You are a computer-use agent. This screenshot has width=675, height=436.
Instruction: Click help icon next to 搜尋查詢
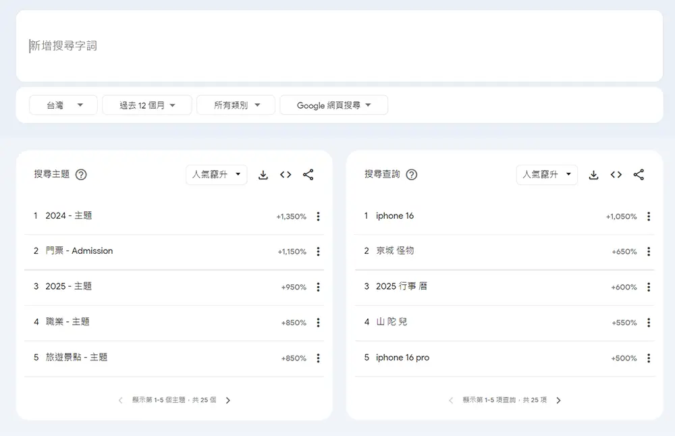click(x=412, y=174)
